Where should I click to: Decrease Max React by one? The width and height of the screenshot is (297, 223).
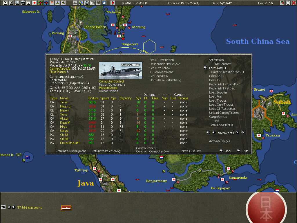coord(214,132)
